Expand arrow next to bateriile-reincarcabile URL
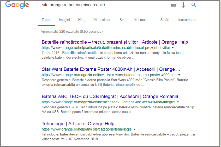221x147 pixels. pos(173,48)
